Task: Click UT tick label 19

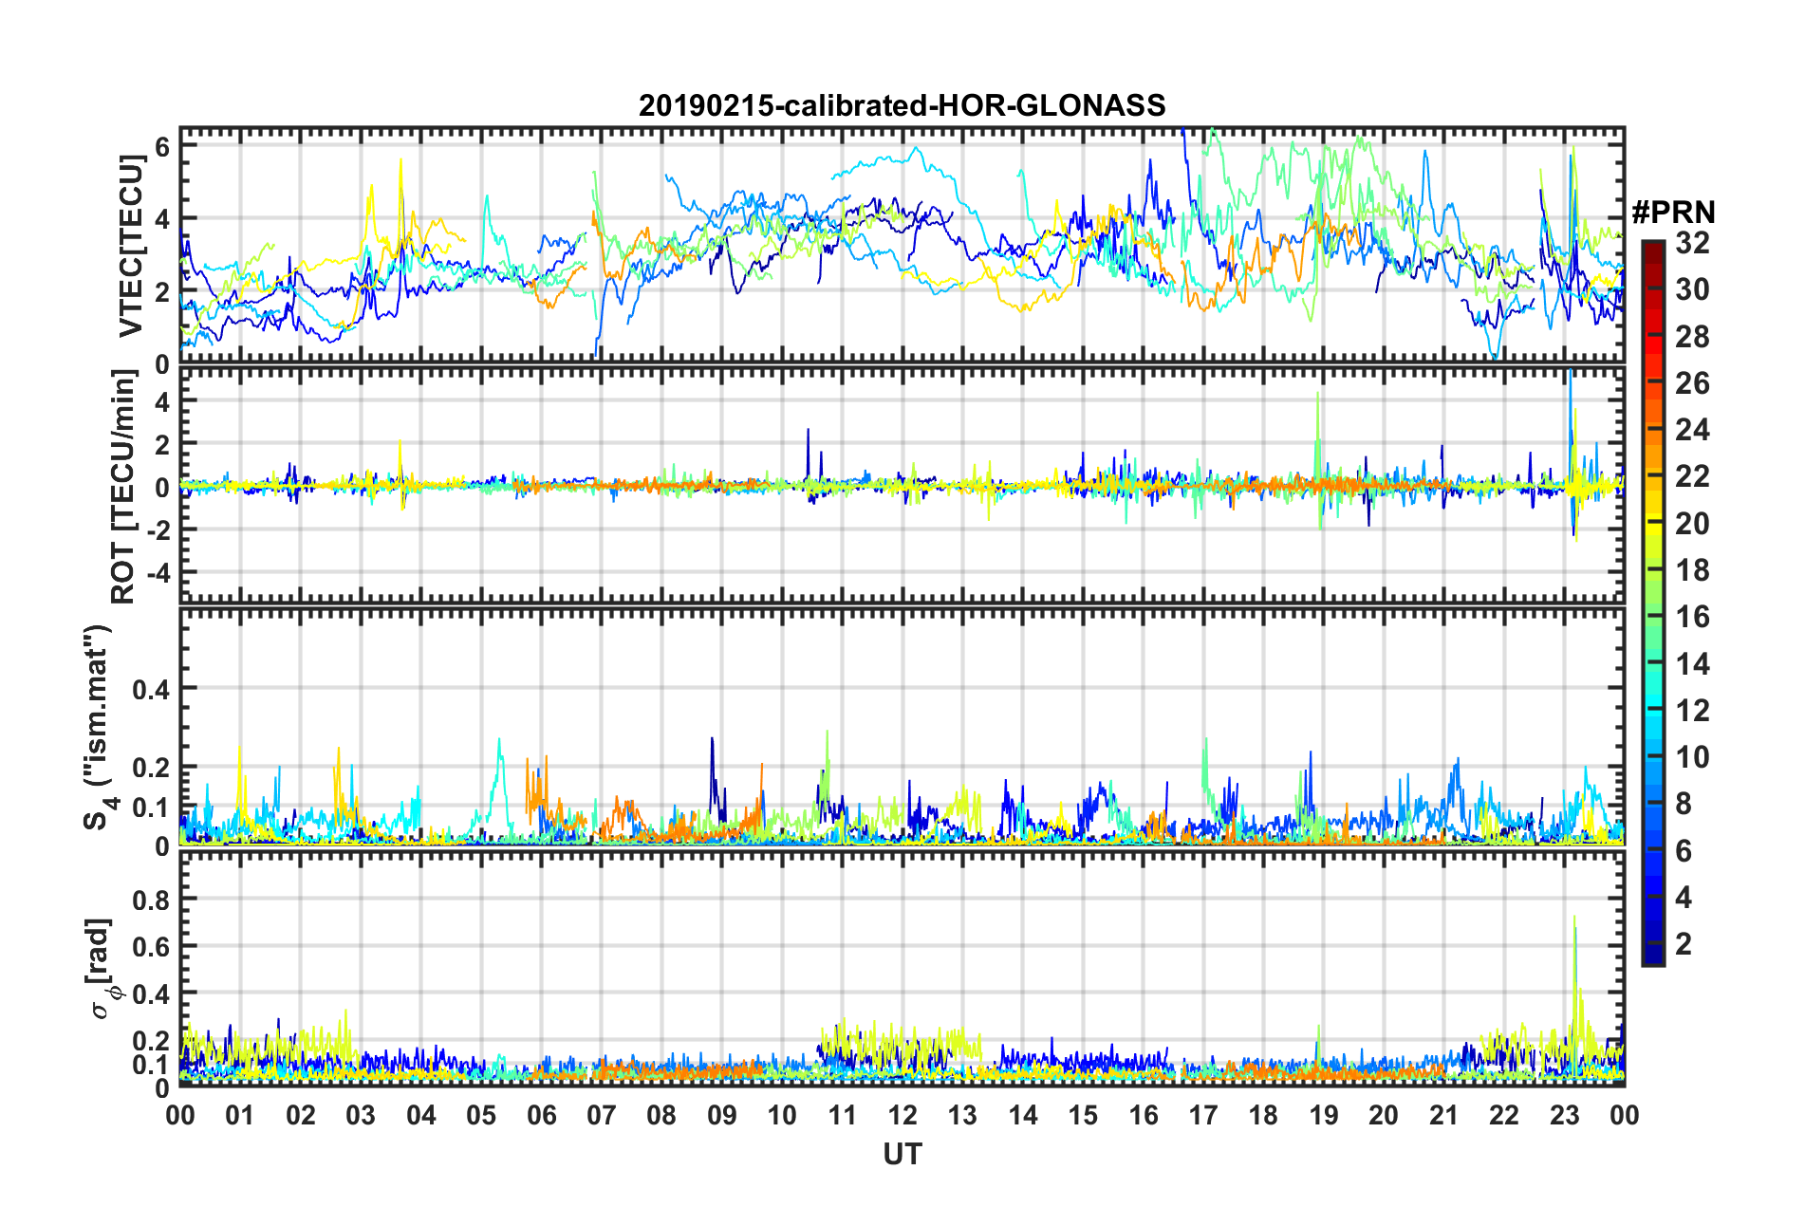Action: 1324,1115
